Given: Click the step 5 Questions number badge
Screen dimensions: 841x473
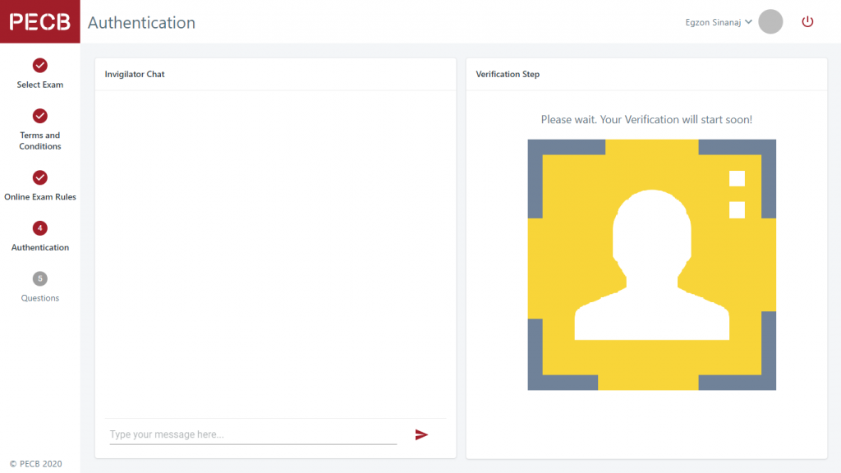Looking at the screenshot, I should click(40, 278).
